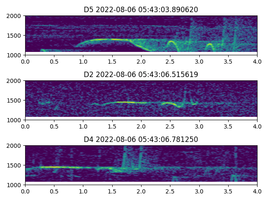Click the D2 spectrogram title text

coord(141,75)
